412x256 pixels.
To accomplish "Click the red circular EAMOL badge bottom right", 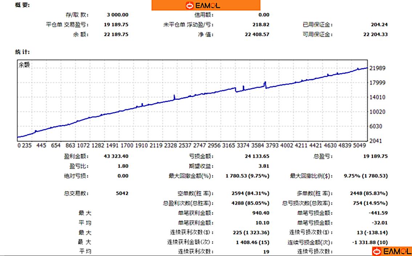I will coord(376,251).
